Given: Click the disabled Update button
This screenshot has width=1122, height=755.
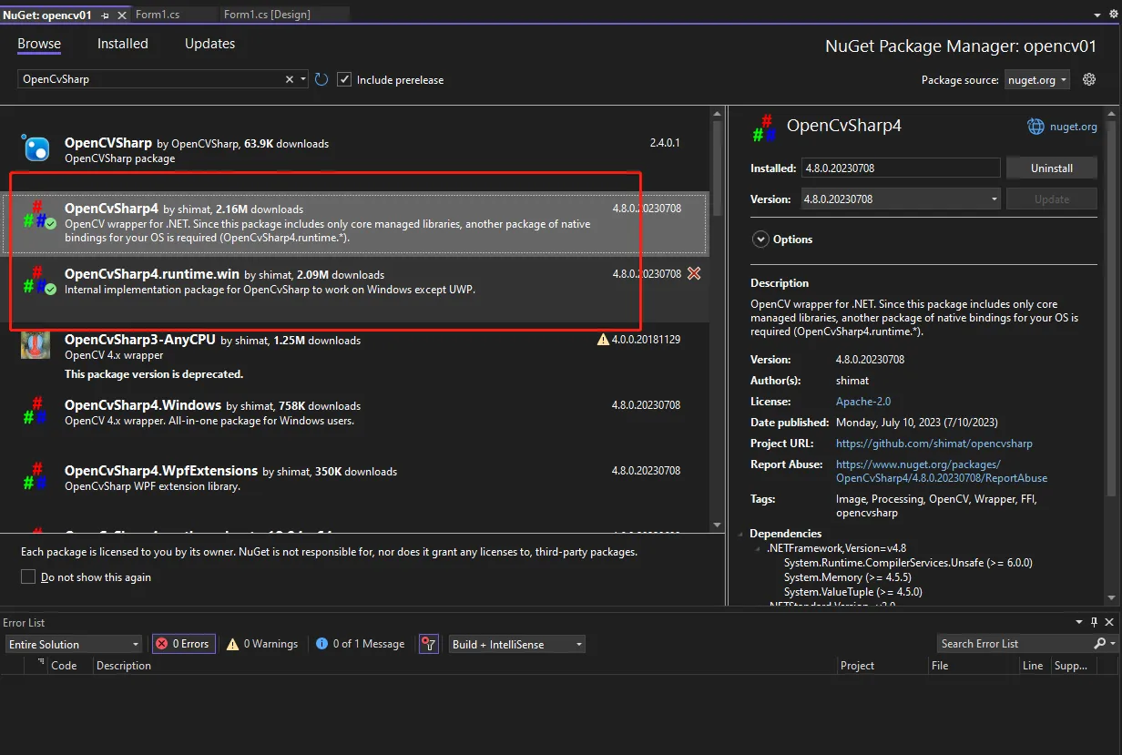Looking at the screenshot, I should click(1051, 199).
